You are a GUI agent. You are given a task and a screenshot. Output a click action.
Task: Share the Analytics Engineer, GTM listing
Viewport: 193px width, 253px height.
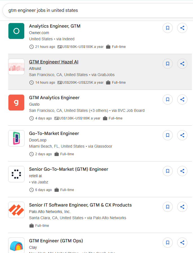182,28
